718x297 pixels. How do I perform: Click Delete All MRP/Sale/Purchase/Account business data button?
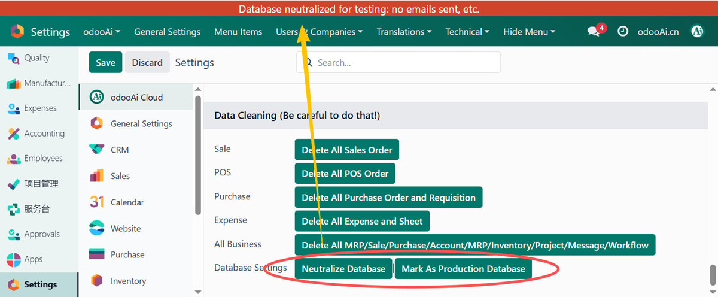[475, 245]
